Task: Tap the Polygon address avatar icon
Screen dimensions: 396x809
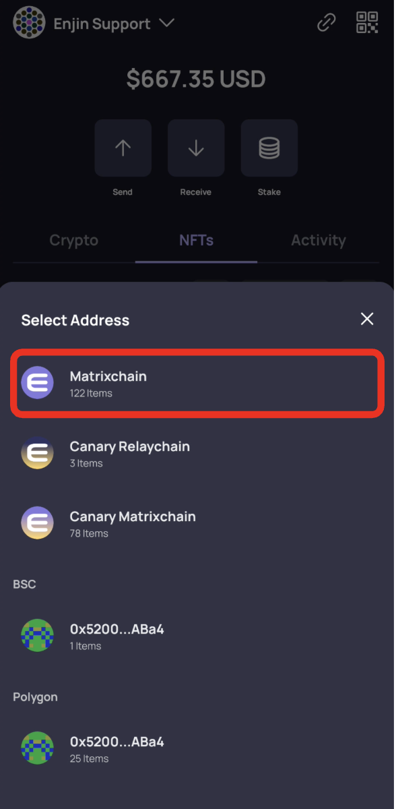Action: (37, 748)
